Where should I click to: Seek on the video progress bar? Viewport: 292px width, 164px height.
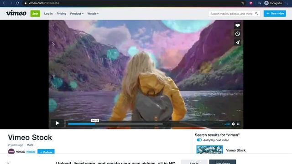click(145, 124)
